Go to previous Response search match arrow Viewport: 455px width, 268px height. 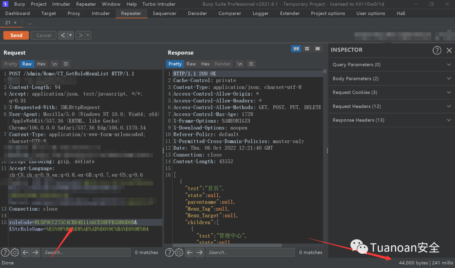click(190, 252)
